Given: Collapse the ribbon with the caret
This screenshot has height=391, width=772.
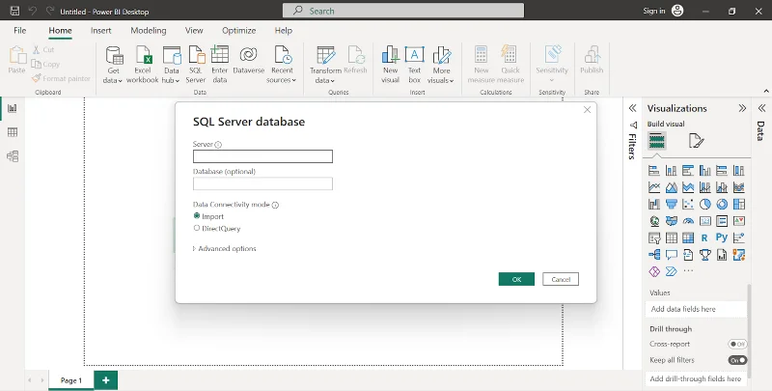Looking at the screenshot, I should [766, 91].
